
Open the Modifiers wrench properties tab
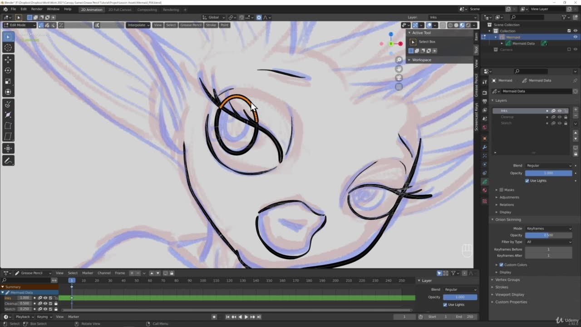[x=485, y=147]
